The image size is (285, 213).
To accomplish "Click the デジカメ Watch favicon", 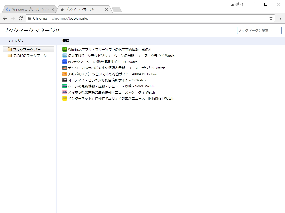I will pyautogui.click(x=65, y=68).
